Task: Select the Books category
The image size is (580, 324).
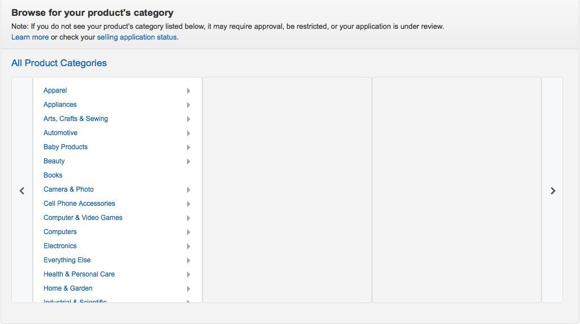Action: [x=53, y=175]
